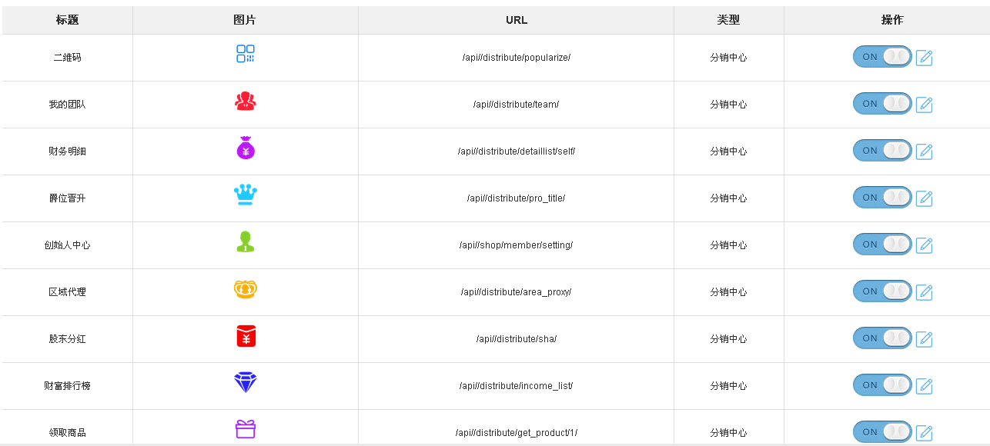Turn off the 区域代理 switch
Screen dimensions: 990x446
click(882, 291)
